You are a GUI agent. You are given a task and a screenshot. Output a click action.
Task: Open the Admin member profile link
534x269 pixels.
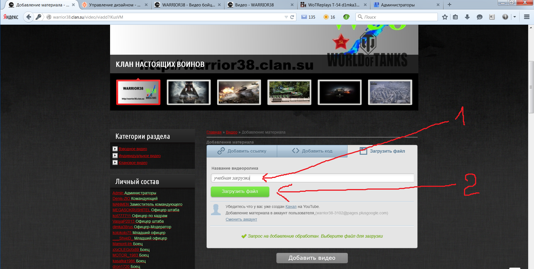coord(118,193)
